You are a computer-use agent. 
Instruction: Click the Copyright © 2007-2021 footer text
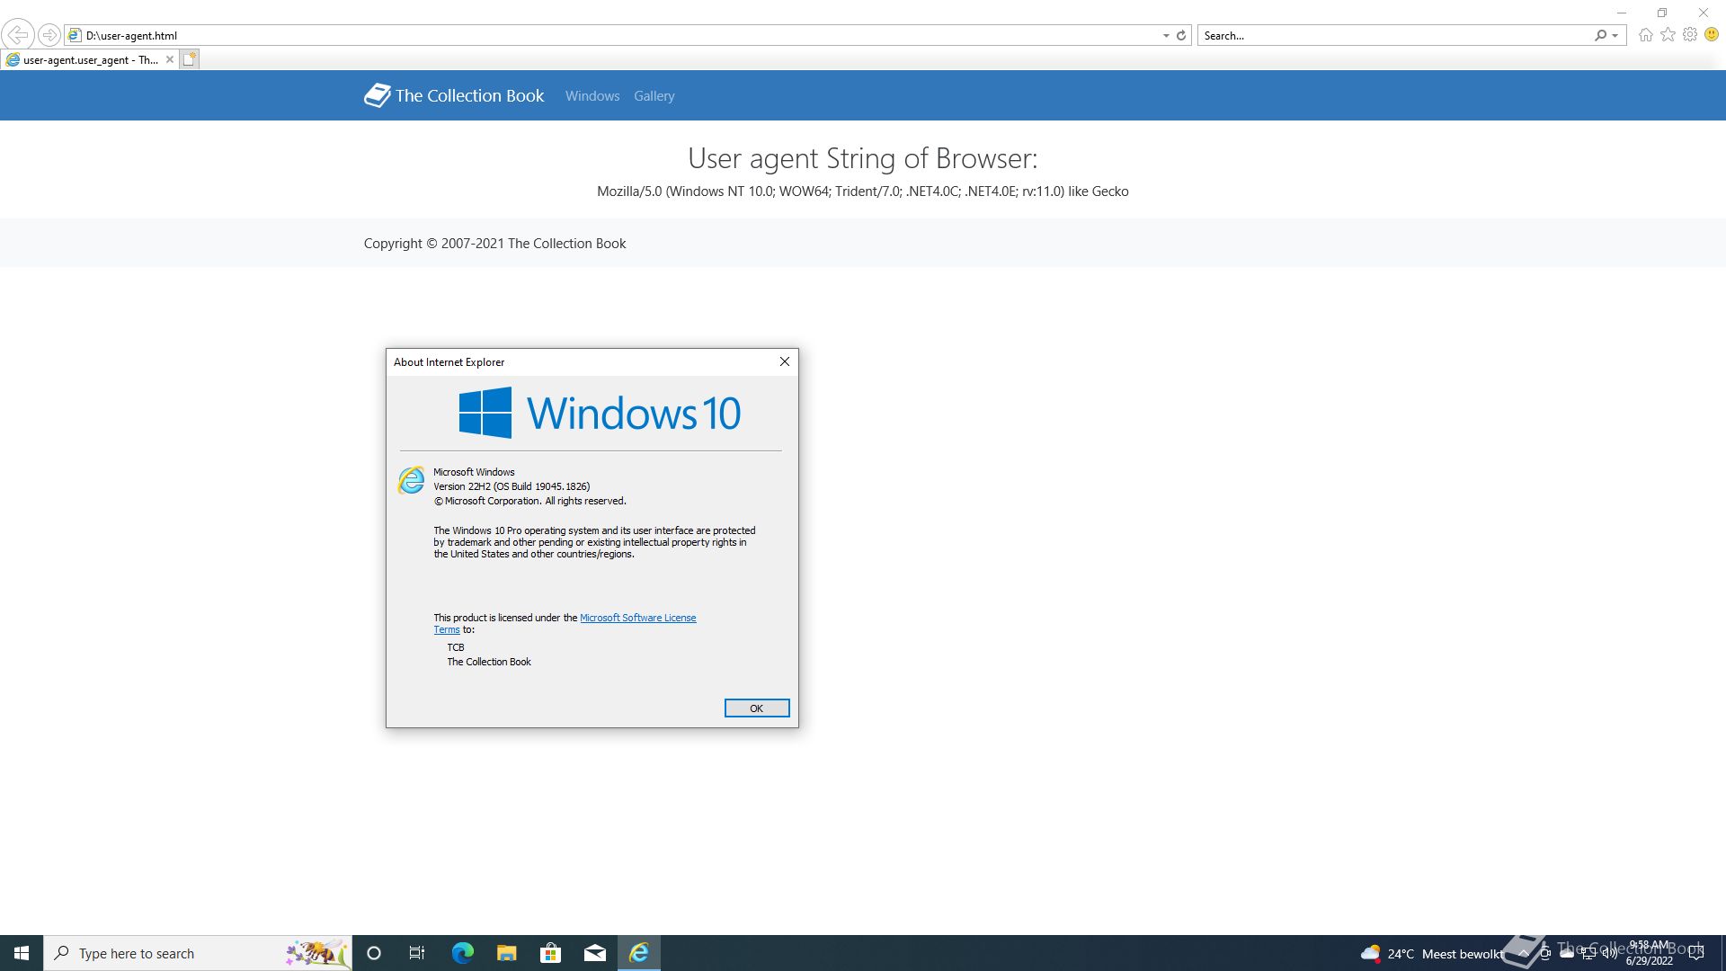[494, 244]
